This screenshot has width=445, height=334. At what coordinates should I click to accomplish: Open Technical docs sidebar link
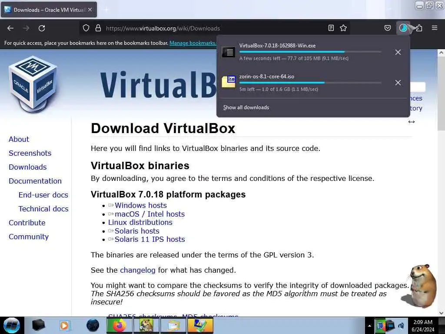tap(43, 209)
